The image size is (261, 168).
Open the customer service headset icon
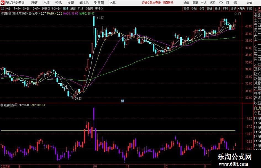point(221,3)
